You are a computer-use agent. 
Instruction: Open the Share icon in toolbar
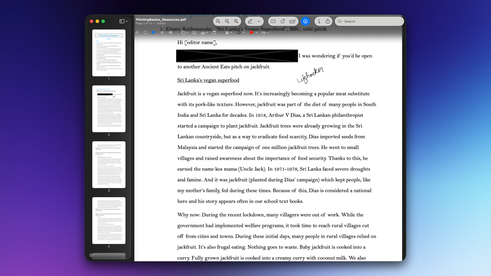[328, 21]
